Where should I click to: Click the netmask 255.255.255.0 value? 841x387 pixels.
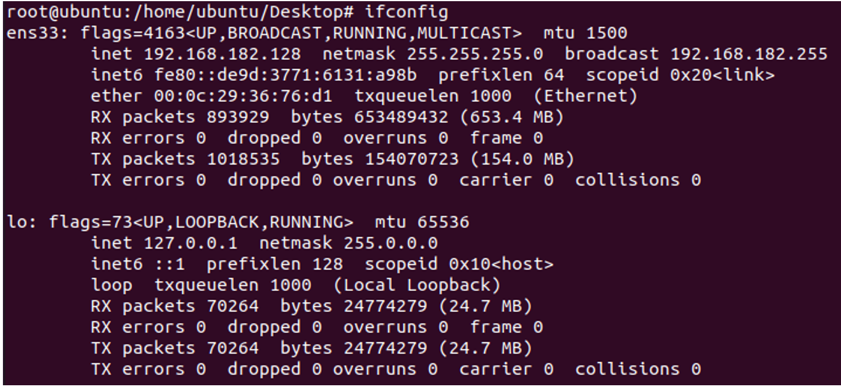pyautogui.click(x=475, y=54)
